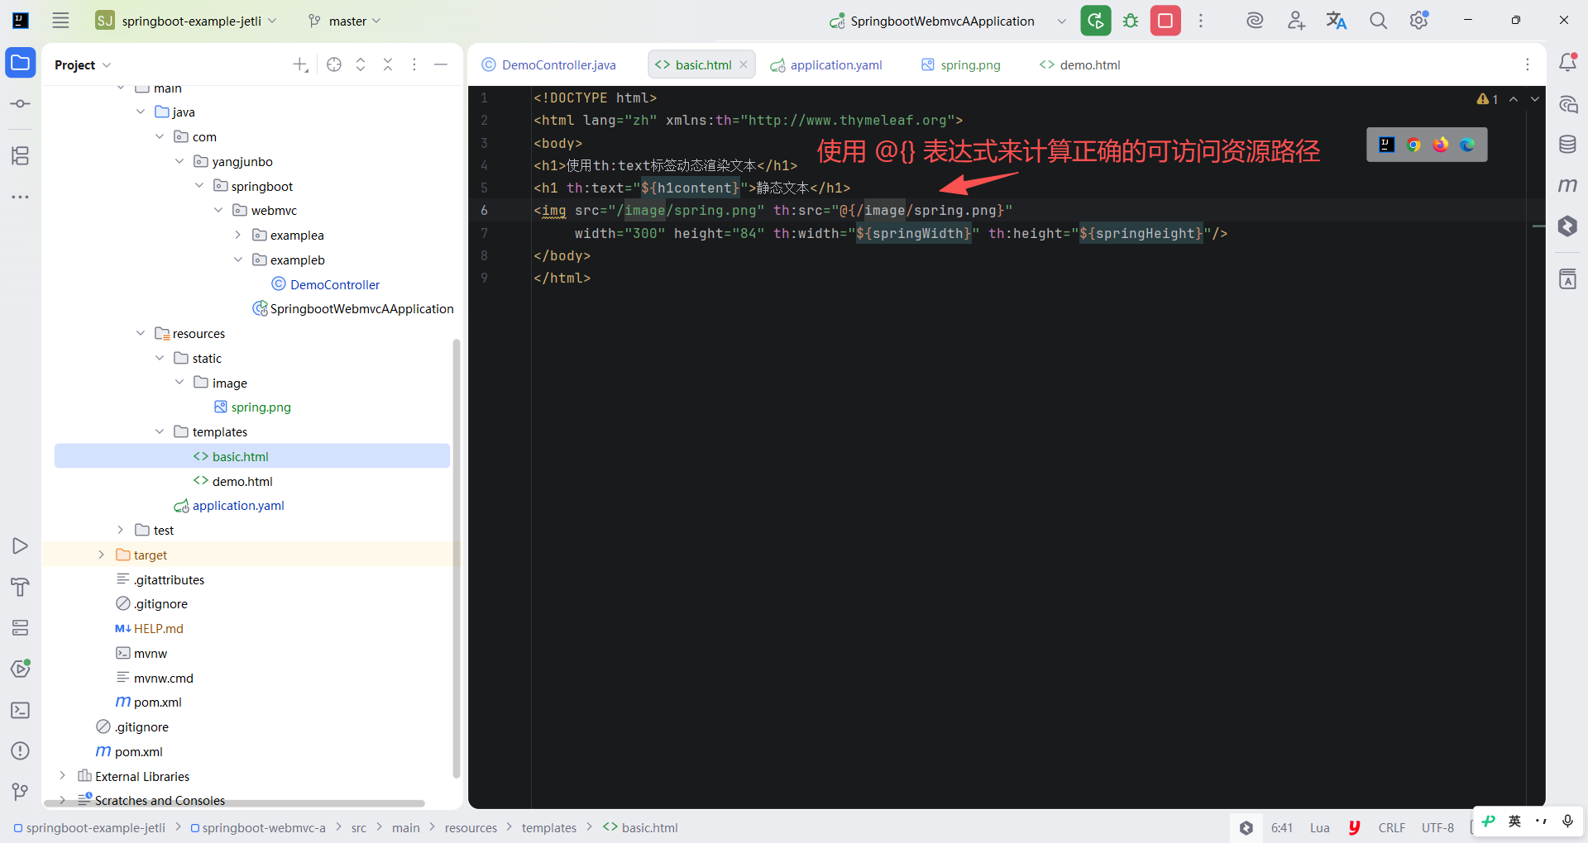Open the Git tool window

click(x=21, y=792)
